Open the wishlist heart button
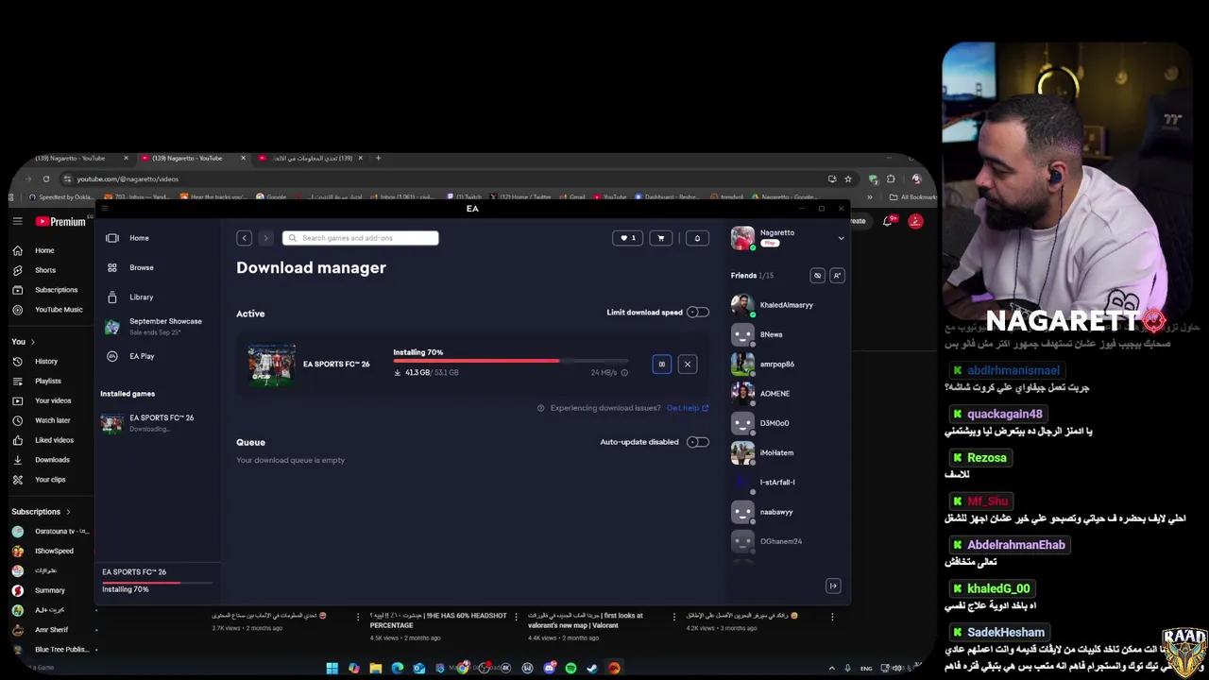Screen dimensions: 1209x680 click(627, 238)
